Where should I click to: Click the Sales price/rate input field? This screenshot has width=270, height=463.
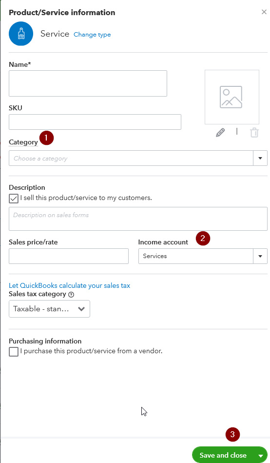tap(69, 256)
